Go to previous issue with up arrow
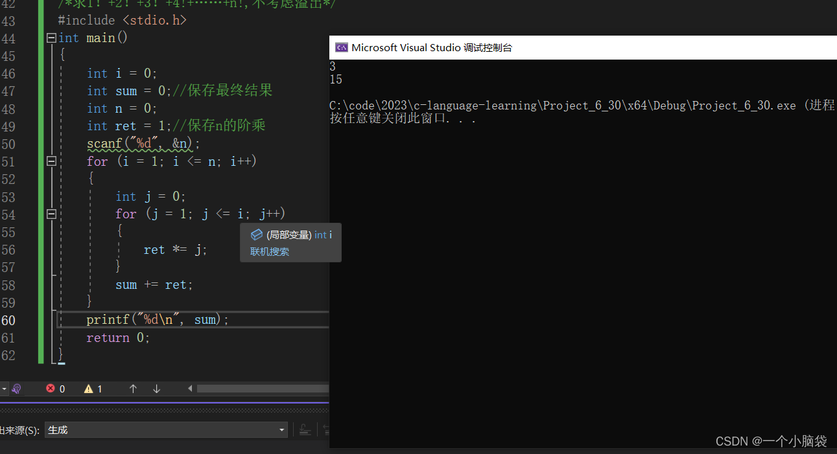Image resolution: width=837 pixels, height=454 pixels. [133, 389]
